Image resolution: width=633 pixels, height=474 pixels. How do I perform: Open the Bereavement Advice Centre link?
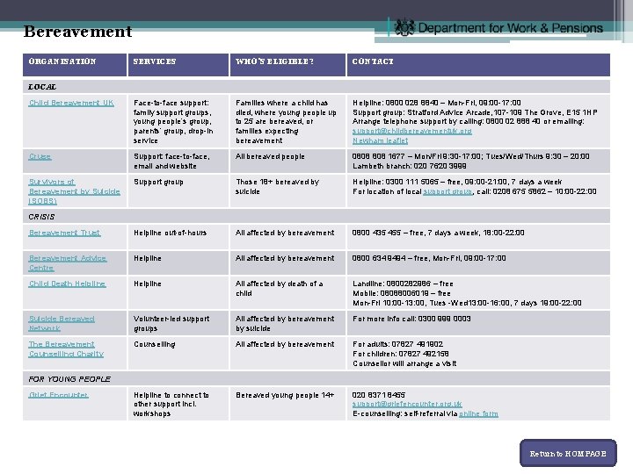coord(68,262)
